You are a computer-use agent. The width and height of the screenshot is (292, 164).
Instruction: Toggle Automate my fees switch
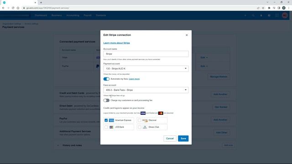(106, 79)
